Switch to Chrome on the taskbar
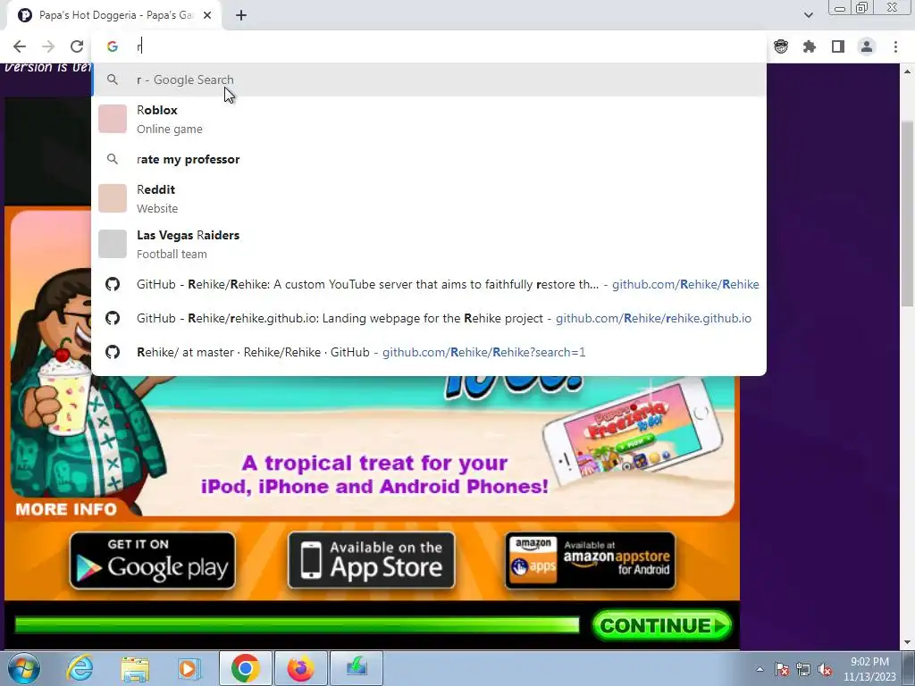915x686 pixels. [245, 668]
